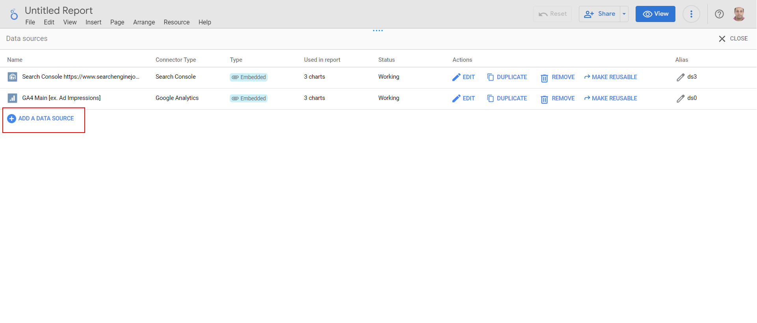Click the user profile avatar
757x323 pixels.
[x=739, y=14]
